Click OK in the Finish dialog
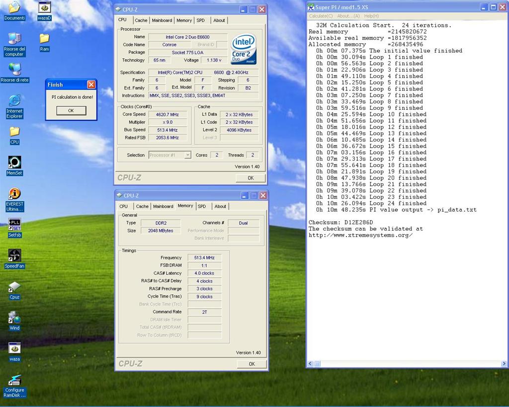Screen dimensions: 509x407 [71, 111]
